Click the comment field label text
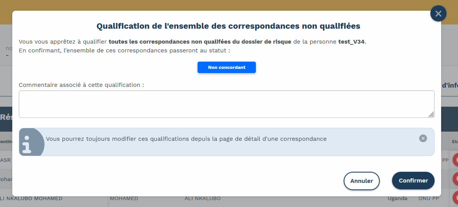Screen dimensions: 458x207 [81, 85]
